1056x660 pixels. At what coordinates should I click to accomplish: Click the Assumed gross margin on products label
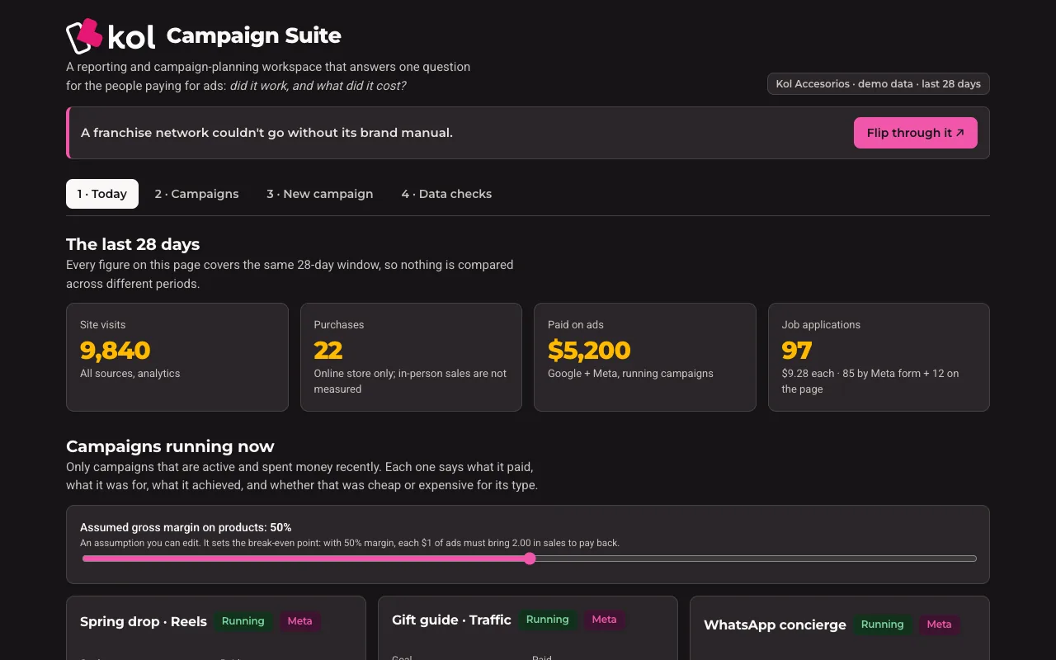(186, 527)
